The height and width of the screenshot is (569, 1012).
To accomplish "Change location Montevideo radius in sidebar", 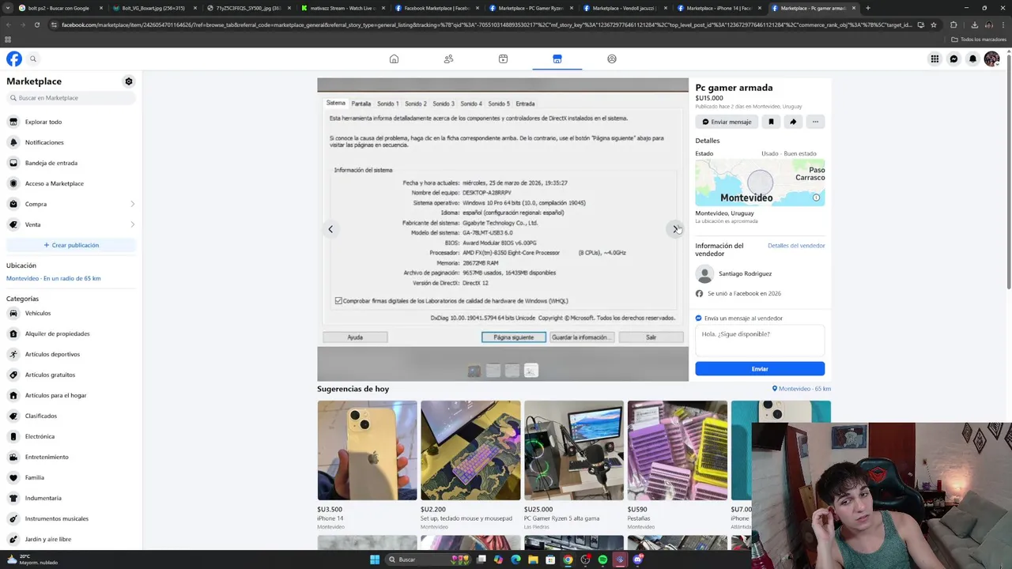I will (53, 278).
